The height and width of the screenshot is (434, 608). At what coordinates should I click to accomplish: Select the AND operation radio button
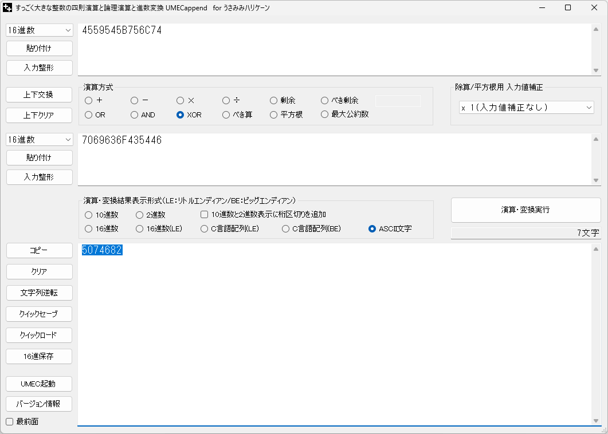(135, 115)
